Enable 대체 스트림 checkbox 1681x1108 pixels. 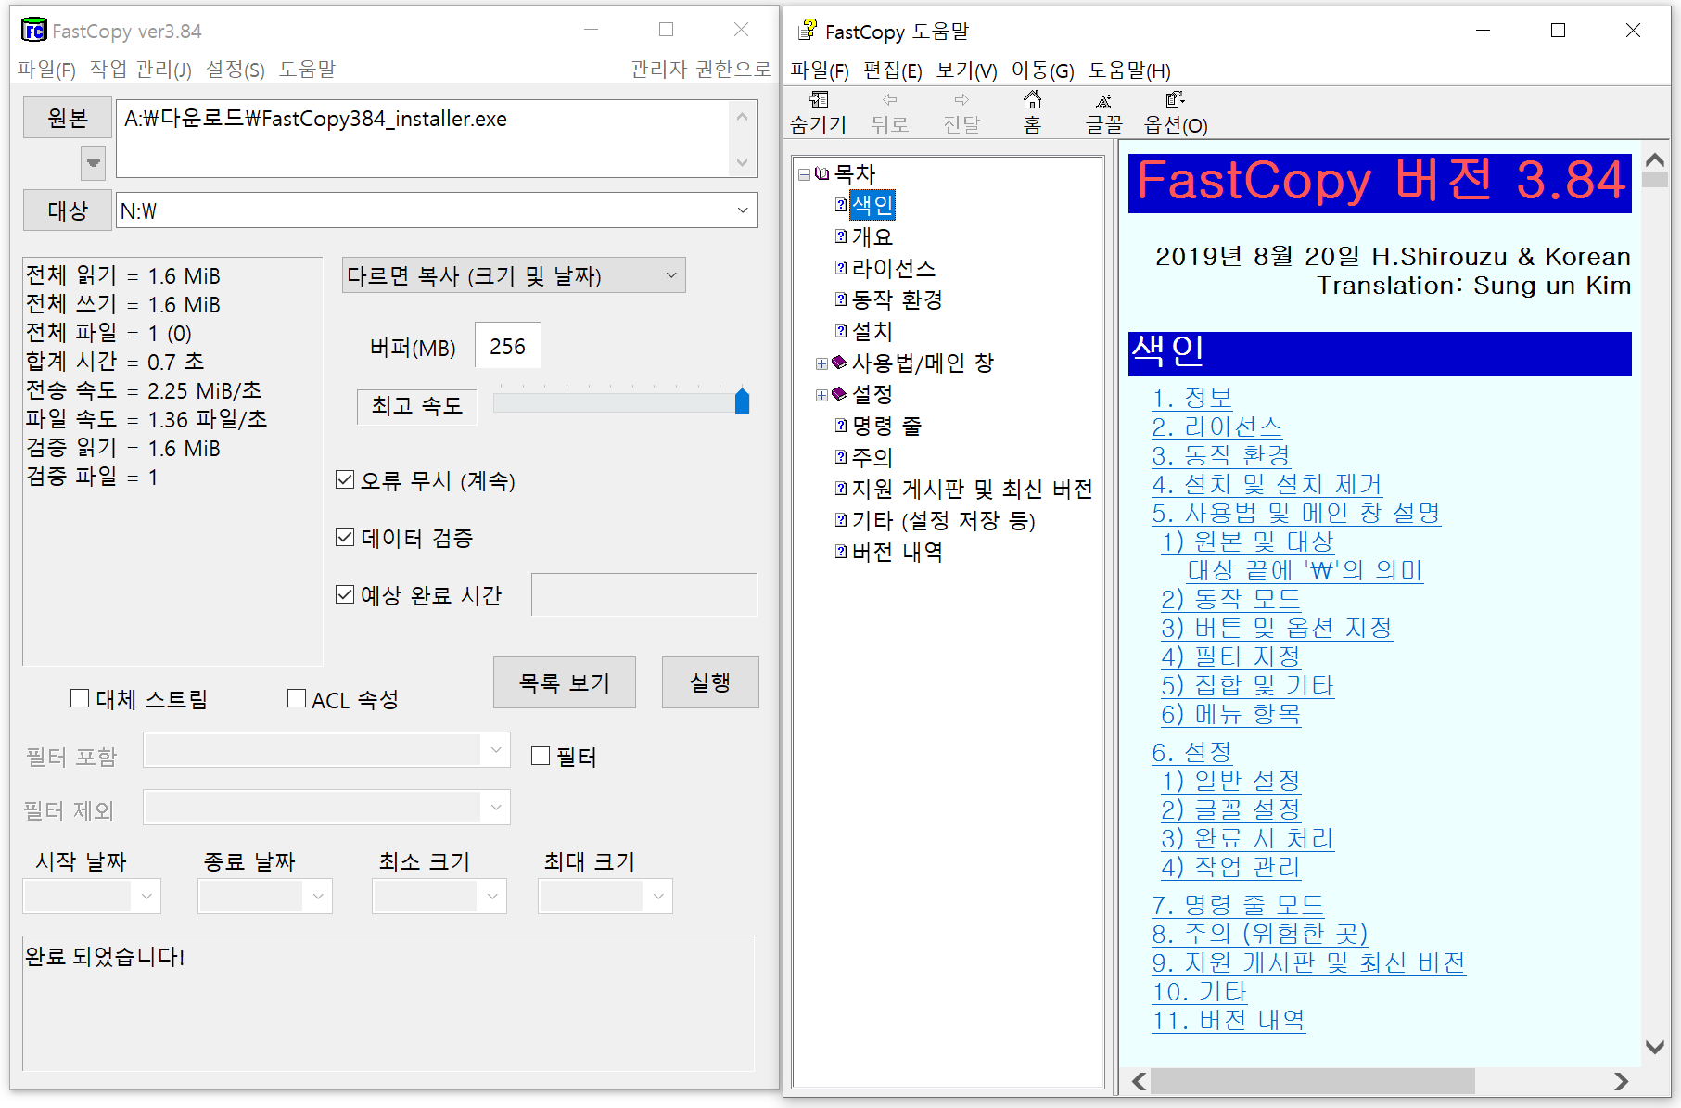[80, 698]
